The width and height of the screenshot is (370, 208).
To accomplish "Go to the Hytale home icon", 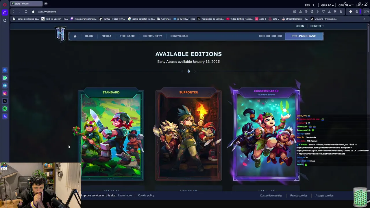I will point(75,36).
